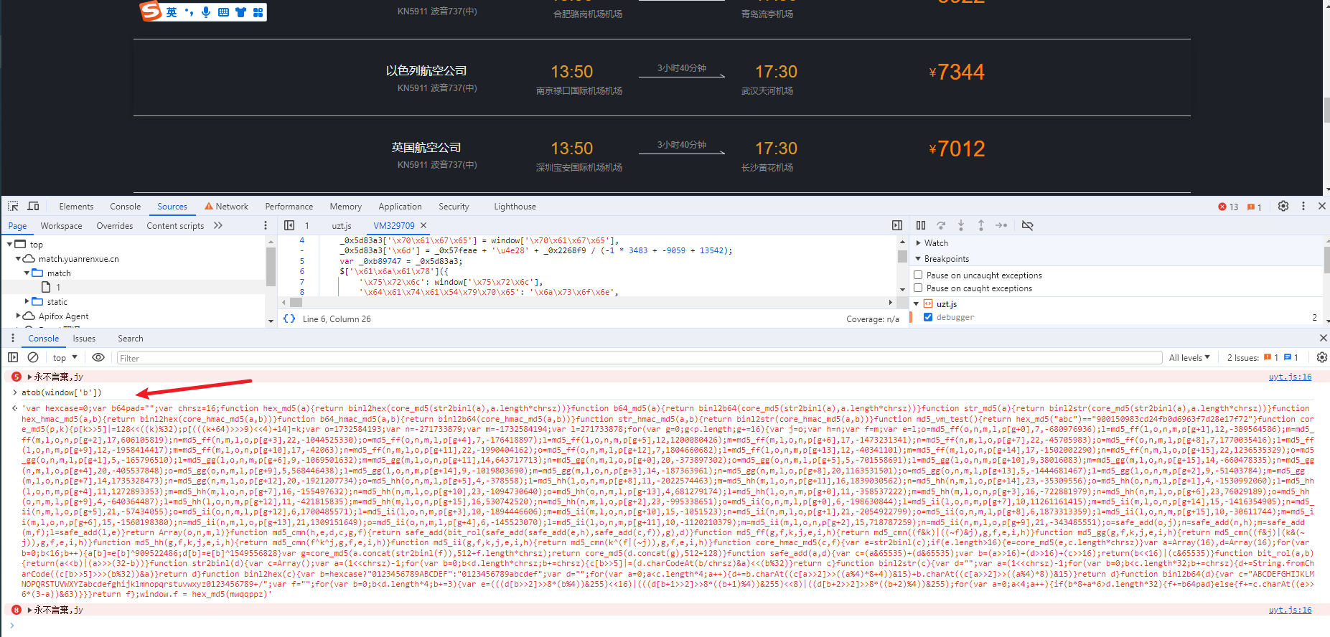Collapse the top frame tree node
This screenshot has height=637, width=1330.
9,245
